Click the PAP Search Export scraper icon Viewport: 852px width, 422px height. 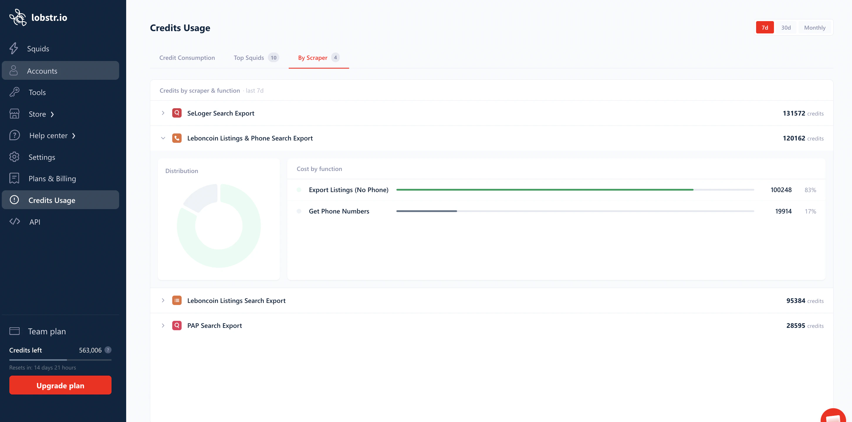177,326
